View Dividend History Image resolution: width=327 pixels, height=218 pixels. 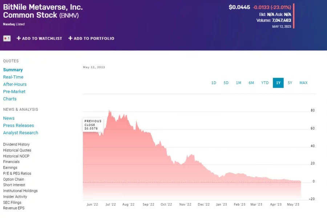[16, 144]
